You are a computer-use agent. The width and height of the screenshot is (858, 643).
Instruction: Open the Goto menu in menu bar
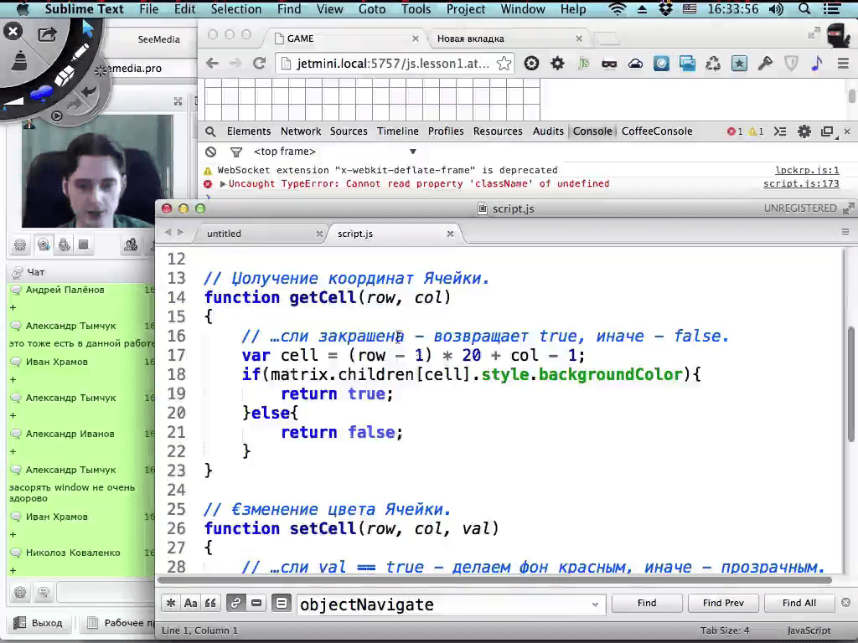tap(371, 8)
